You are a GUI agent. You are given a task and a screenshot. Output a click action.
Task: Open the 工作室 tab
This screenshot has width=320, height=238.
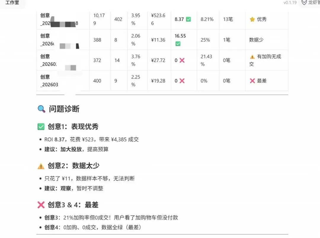pos(12,3)
